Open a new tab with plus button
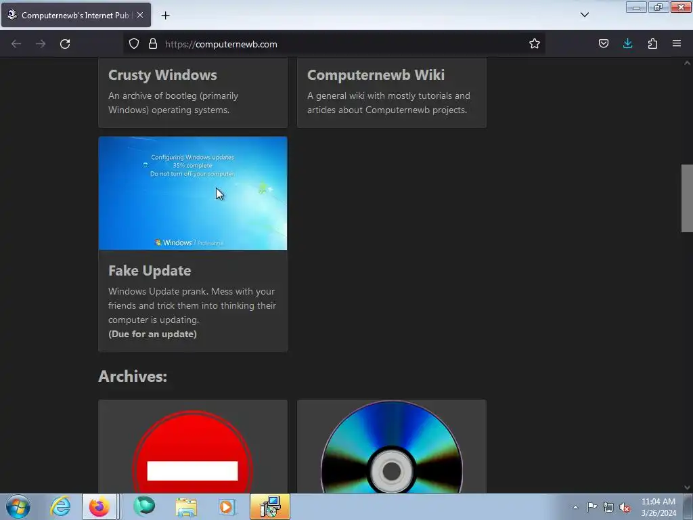This screenshot has height=520, width=693. point(165,16)
